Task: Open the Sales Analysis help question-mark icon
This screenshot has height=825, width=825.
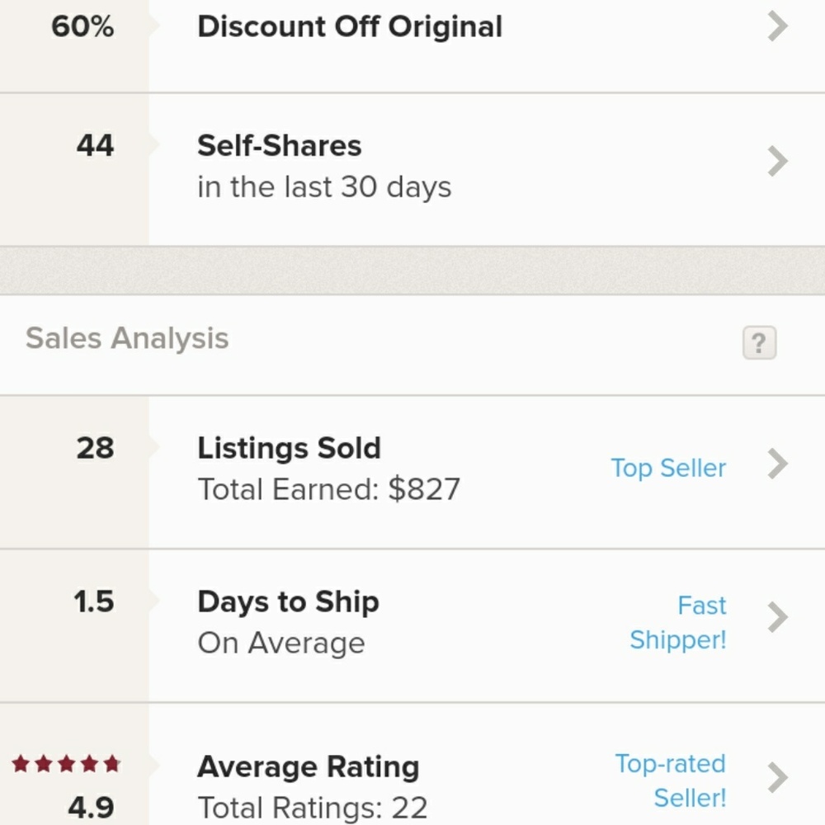Action: pos(759,342)
